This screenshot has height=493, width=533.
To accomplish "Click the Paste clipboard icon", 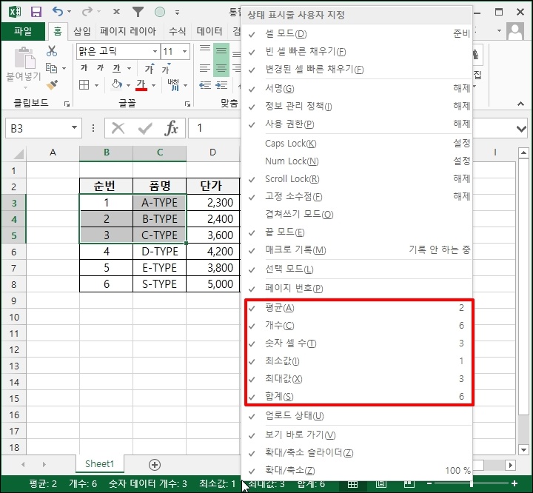I will (x=24, y=58).
